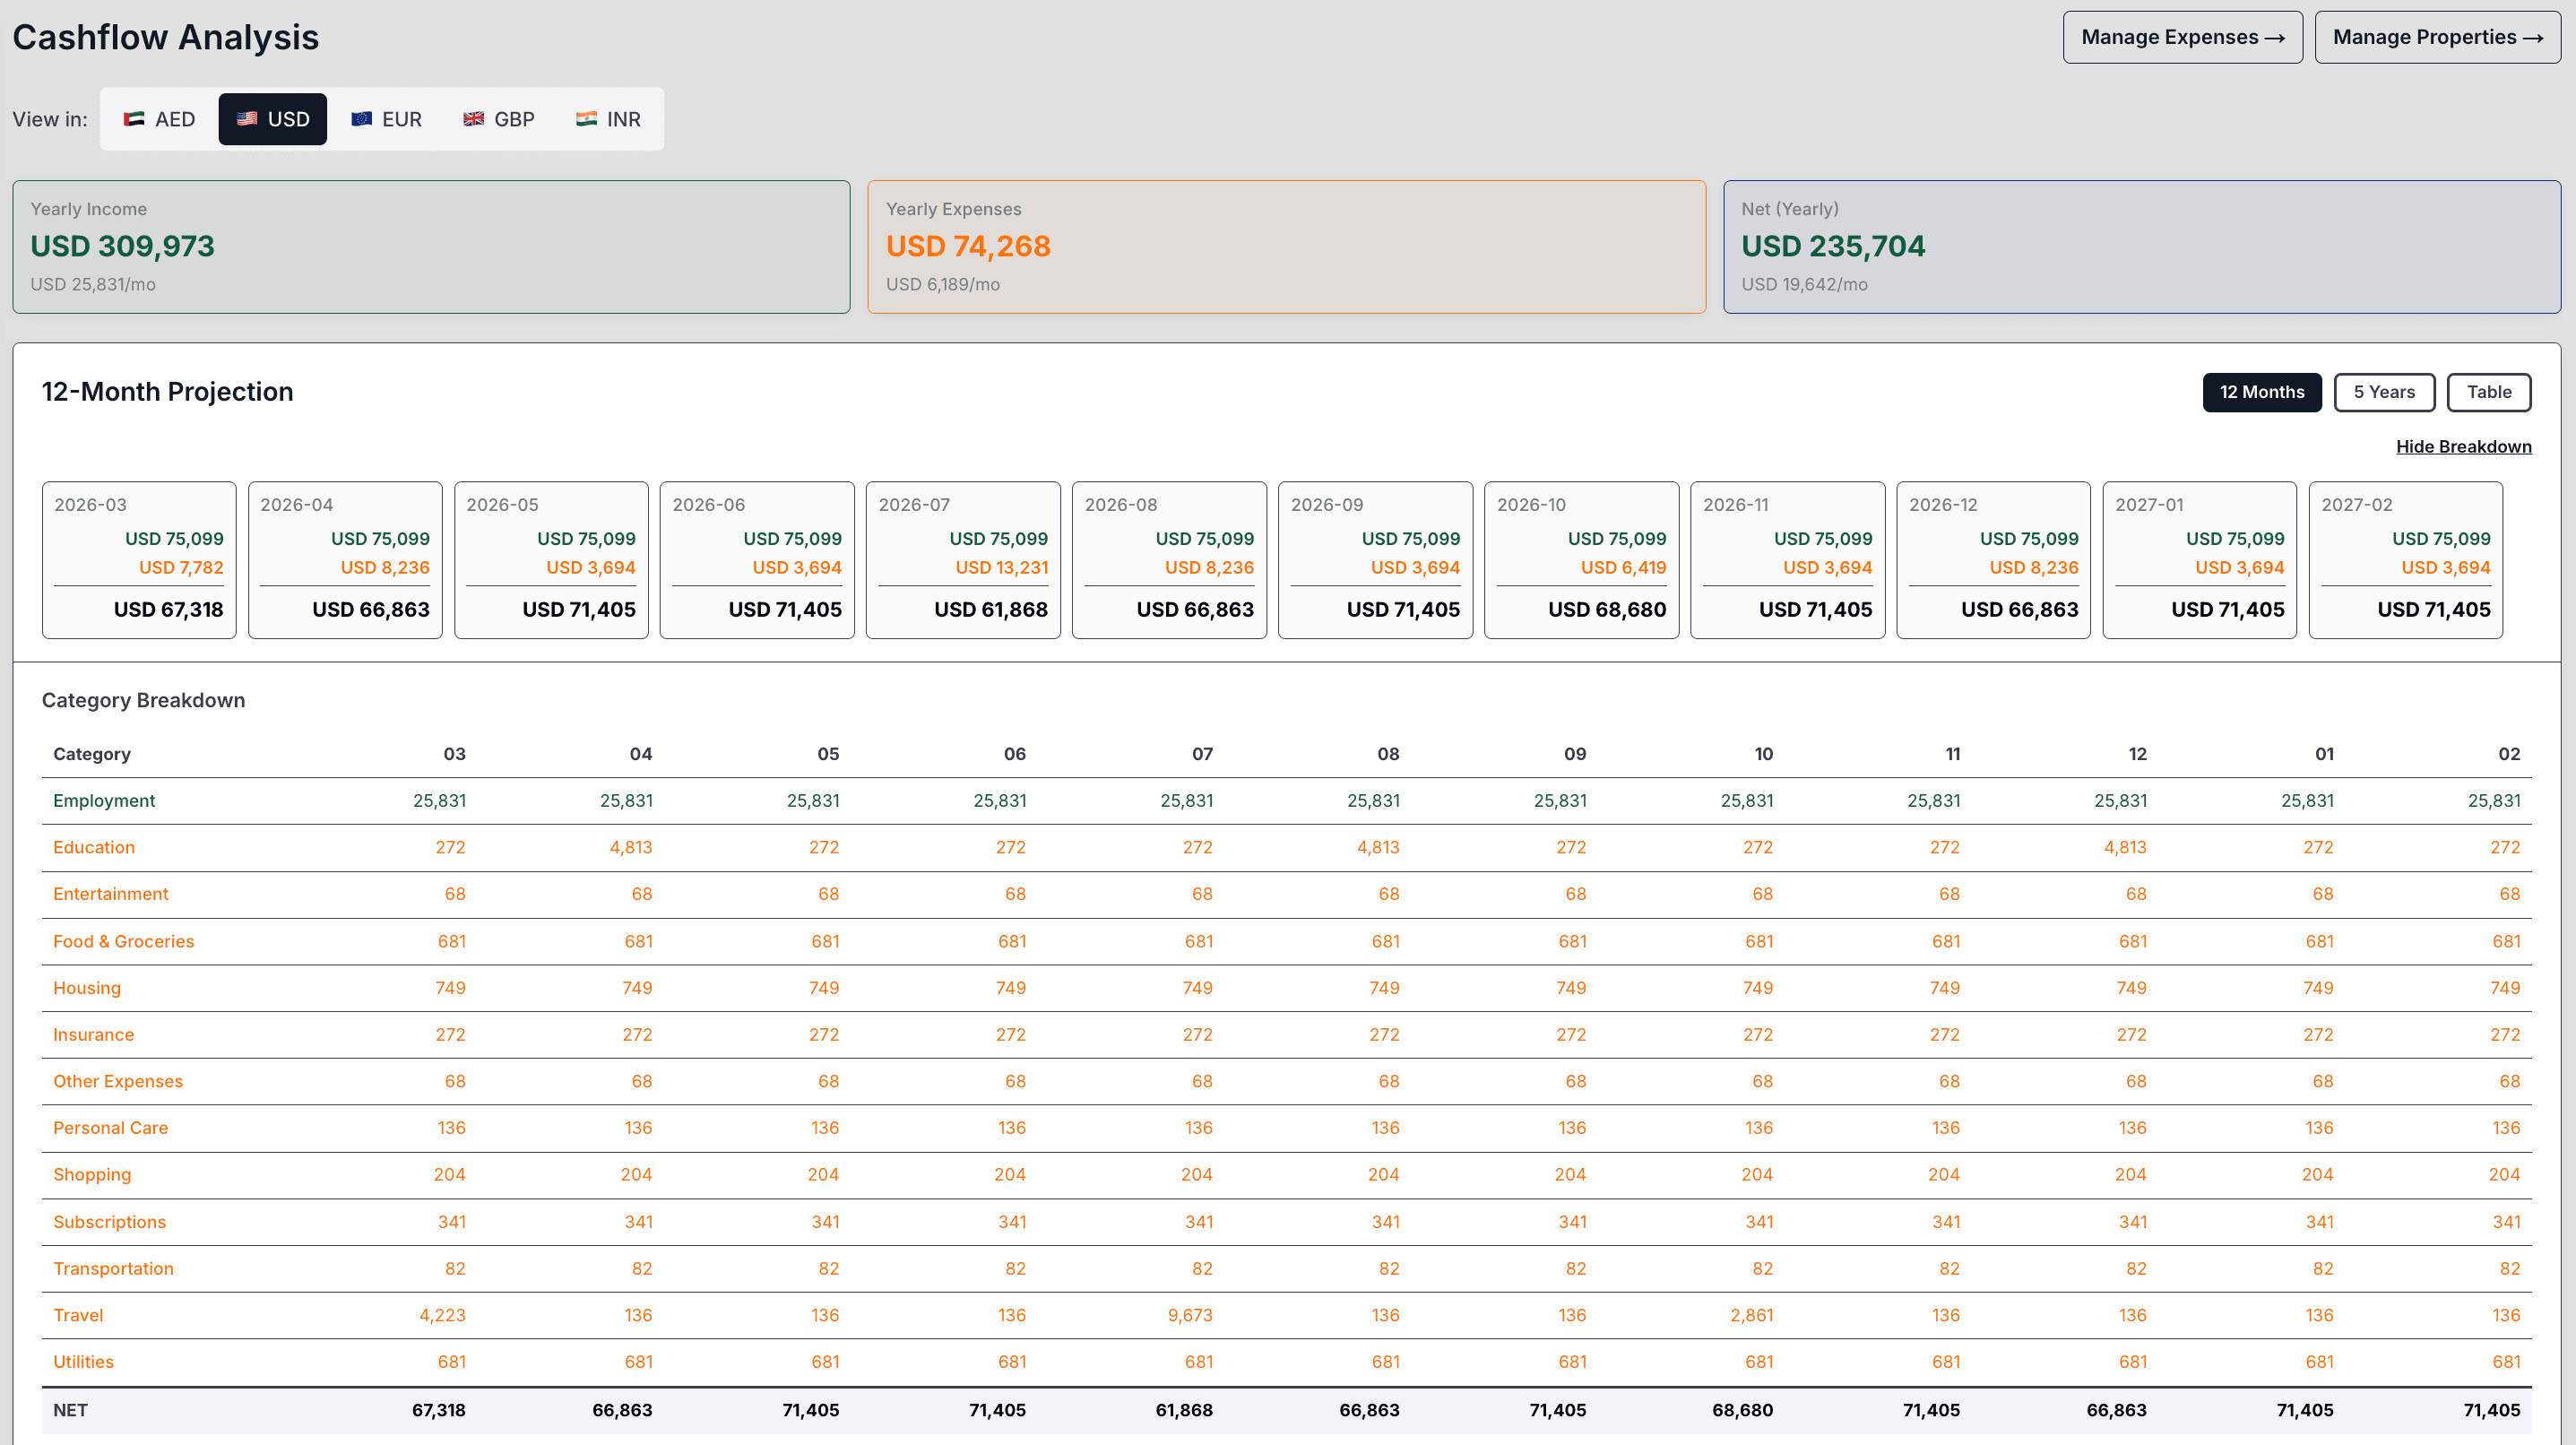Click the Travel category row label

[78, 1315]
